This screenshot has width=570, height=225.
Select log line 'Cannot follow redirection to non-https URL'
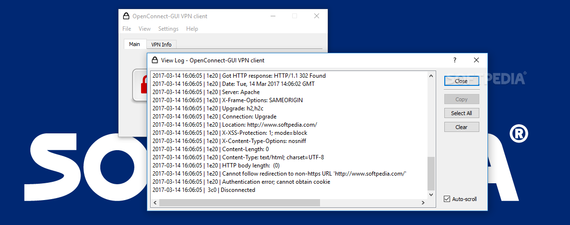[x=279, y=173]
